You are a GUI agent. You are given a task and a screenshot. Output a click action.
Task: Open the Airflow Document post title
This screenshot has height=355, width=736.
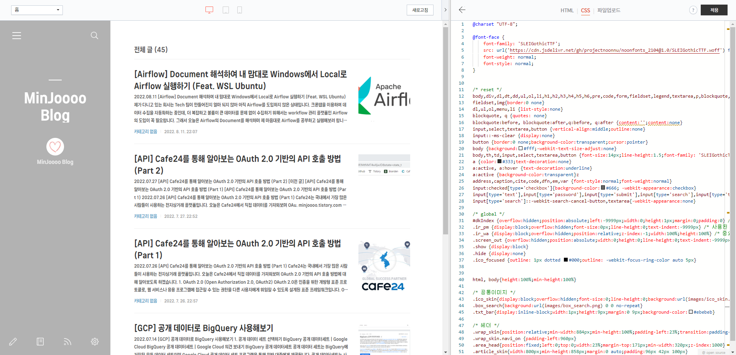[x=240, y=80]
